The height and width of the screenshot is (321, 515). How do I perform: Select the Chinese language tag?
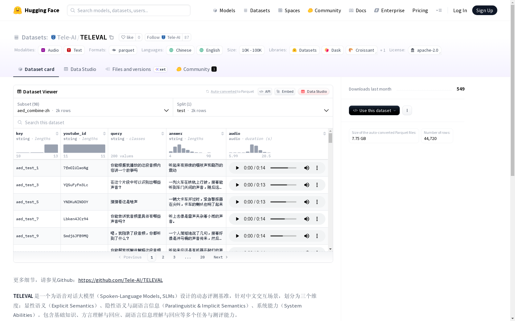180,50
